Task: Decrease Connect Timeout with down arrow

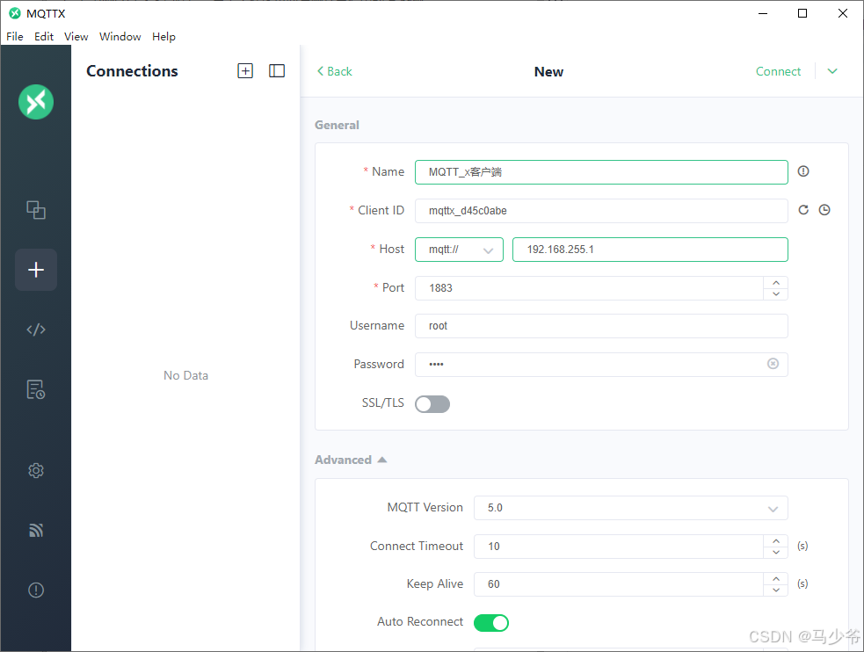Action: tap(776, 553)
